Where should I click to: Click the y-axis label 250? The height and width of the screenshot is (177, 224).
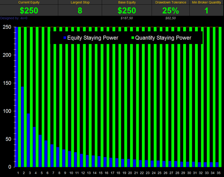(7, 27)
